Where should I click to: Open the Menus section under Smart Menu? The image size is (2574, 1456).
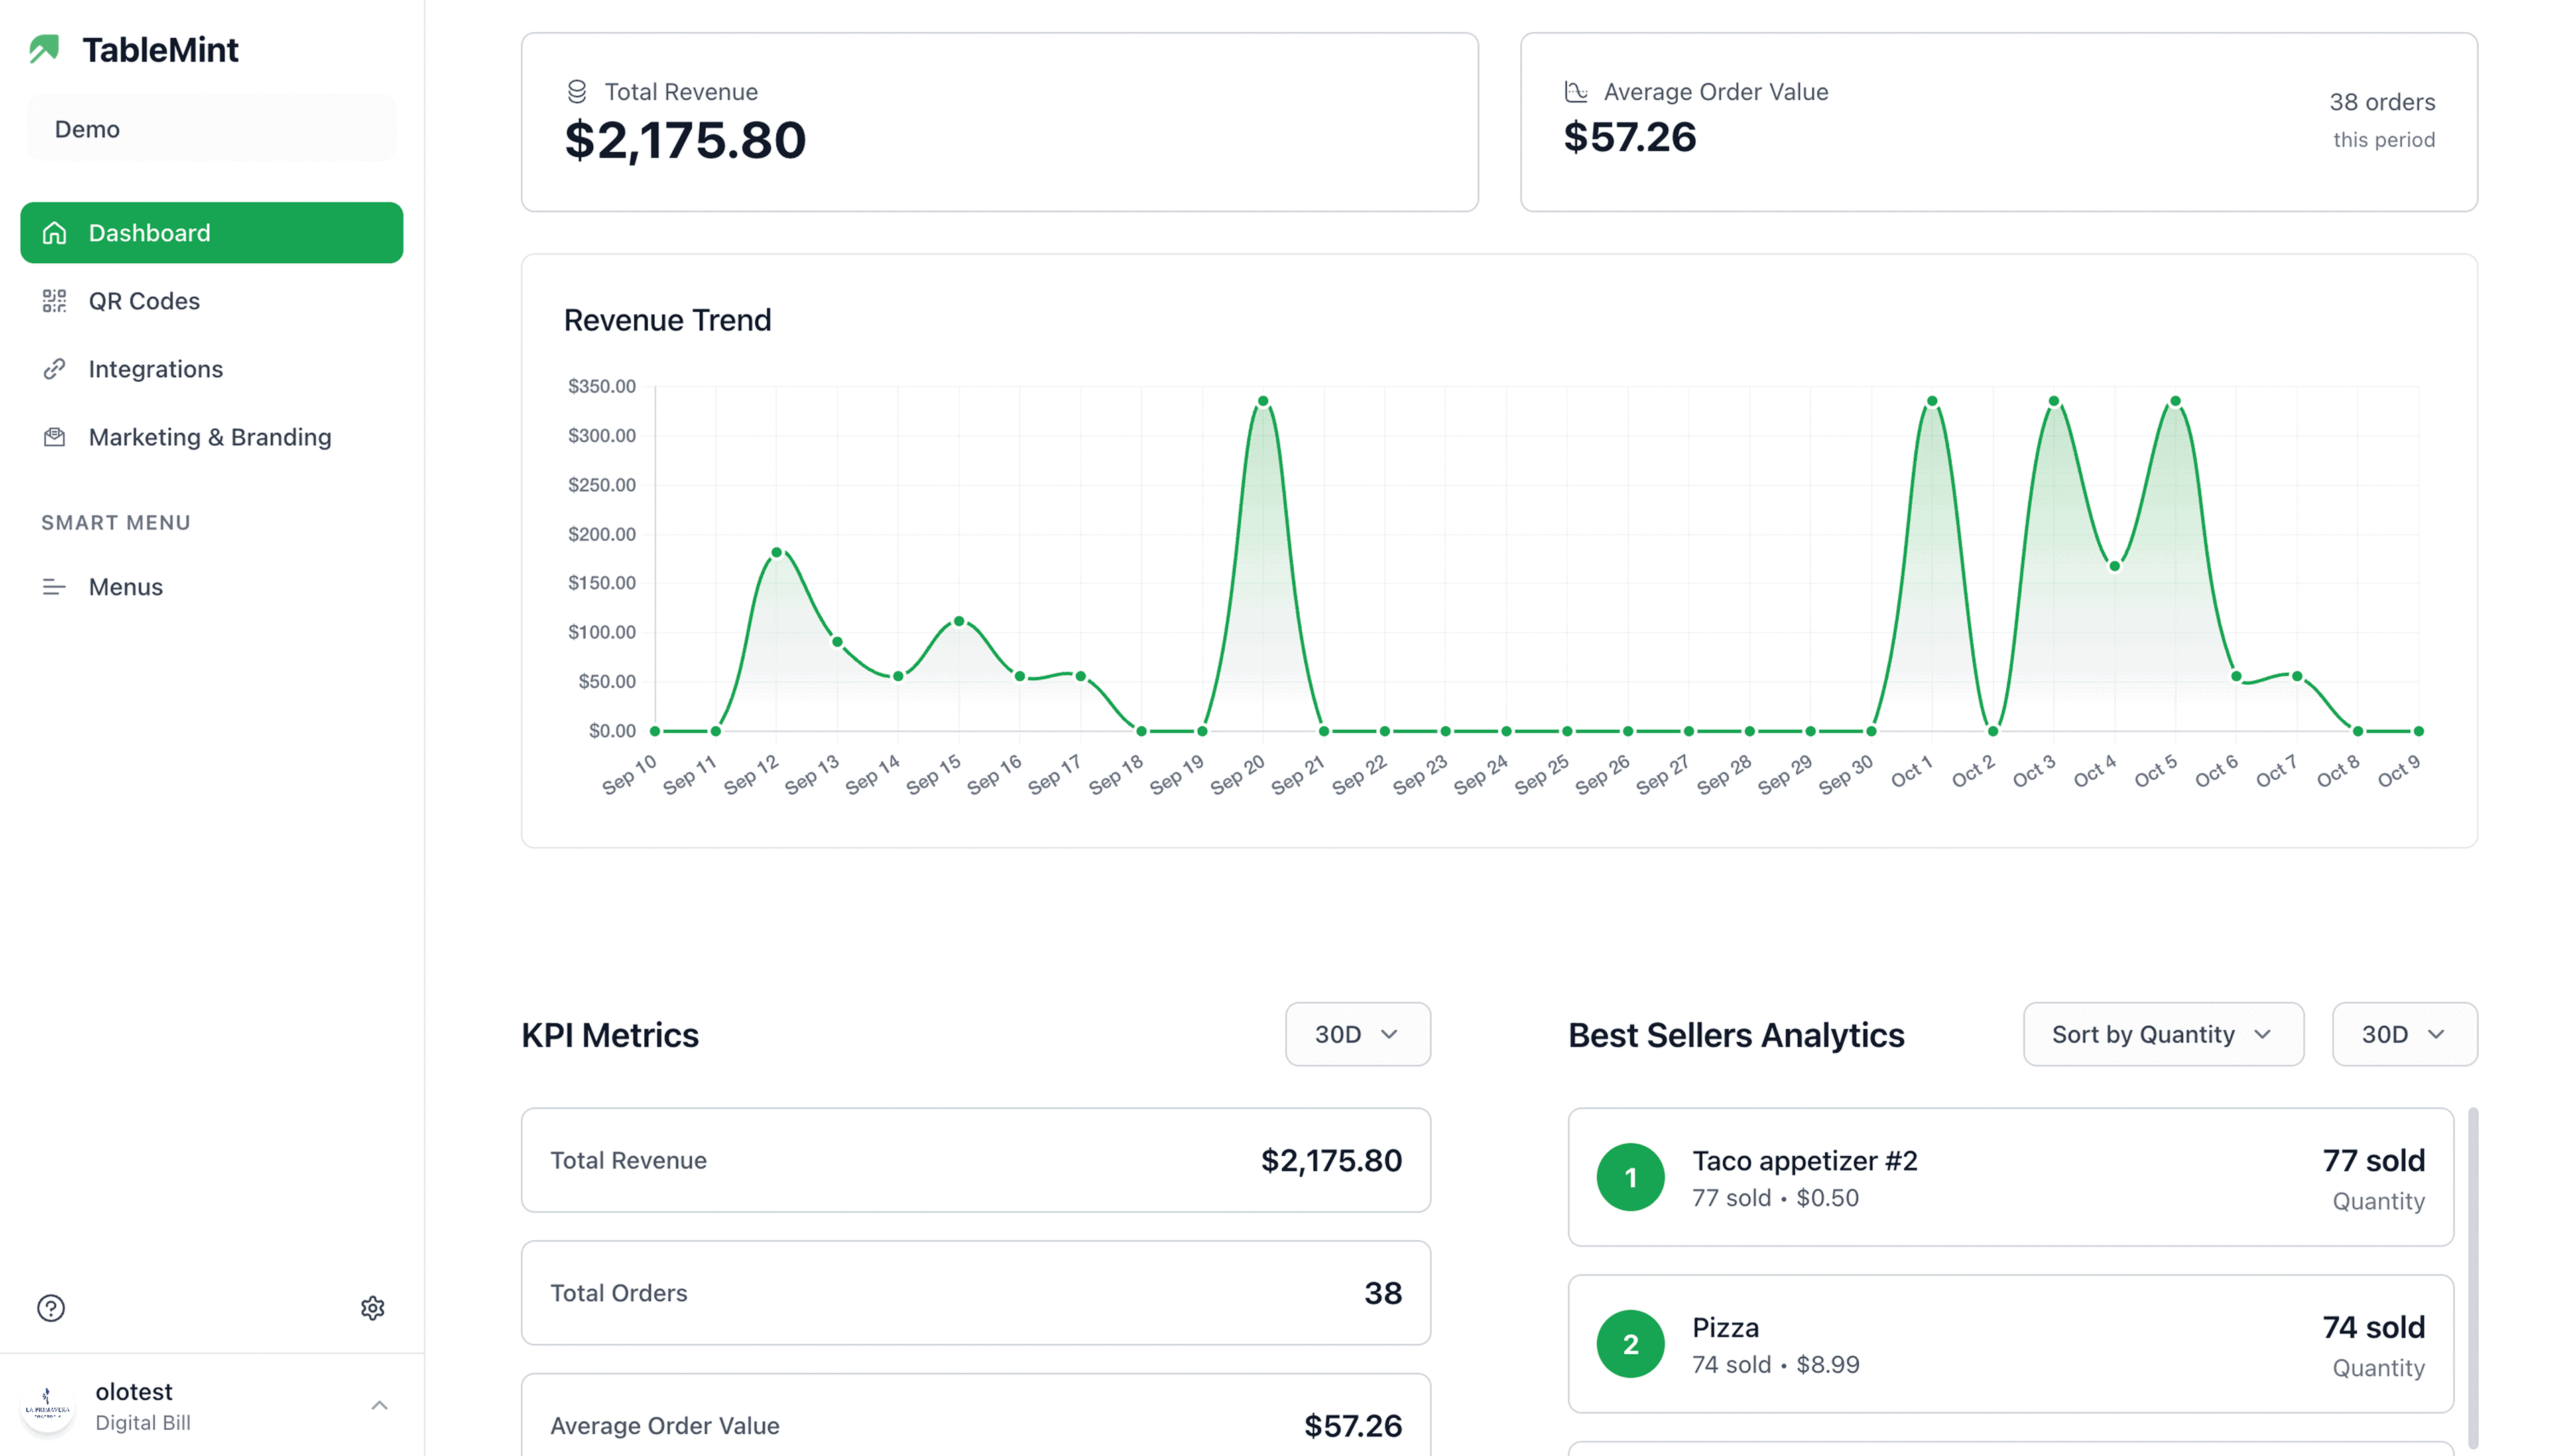coord(125,586)
